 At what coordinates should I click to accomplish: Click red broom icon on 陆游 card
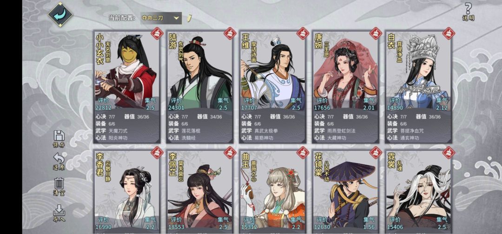(230, 33)
